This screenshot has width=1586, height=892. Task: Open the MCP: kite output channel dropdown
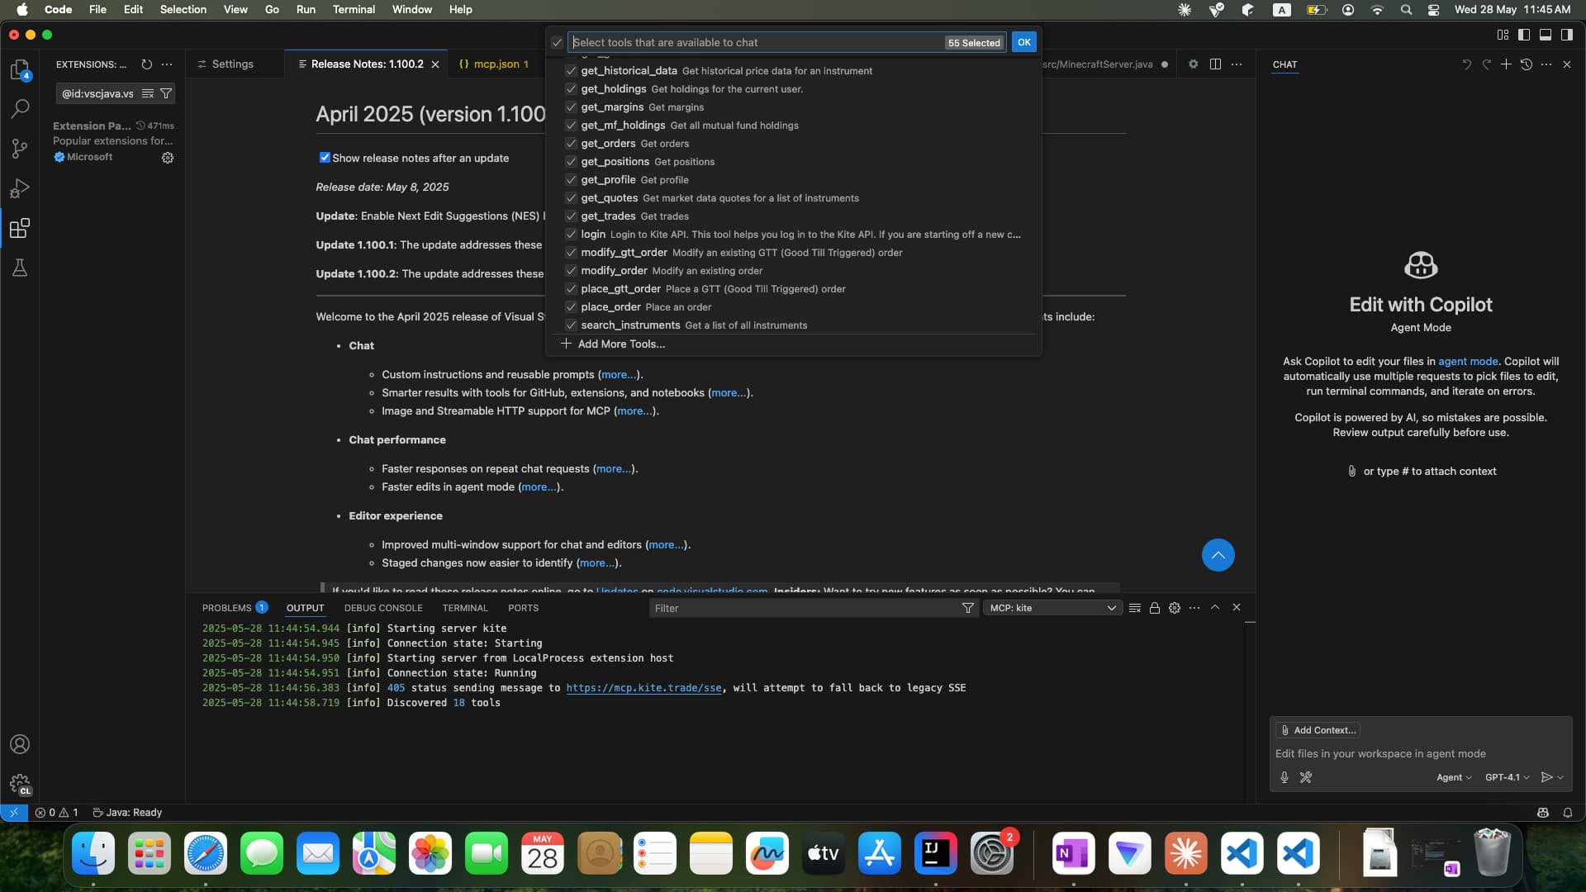(1052, 608)
